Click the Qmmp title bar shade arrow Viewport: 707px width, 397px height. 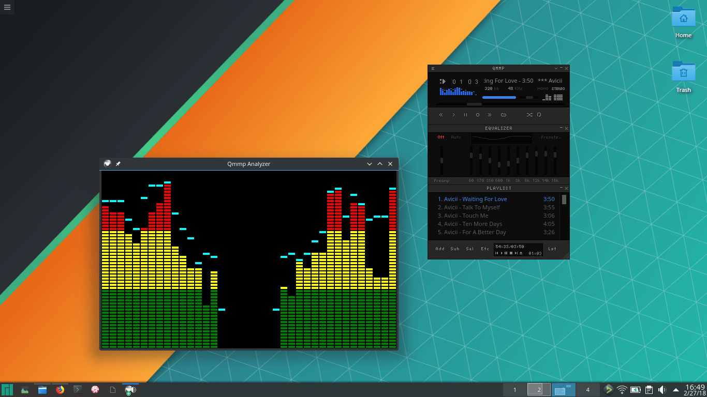[x=556, y=68]
